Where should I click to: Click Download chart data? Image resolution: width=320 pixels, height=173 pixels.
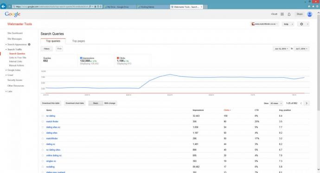(75, 103)
